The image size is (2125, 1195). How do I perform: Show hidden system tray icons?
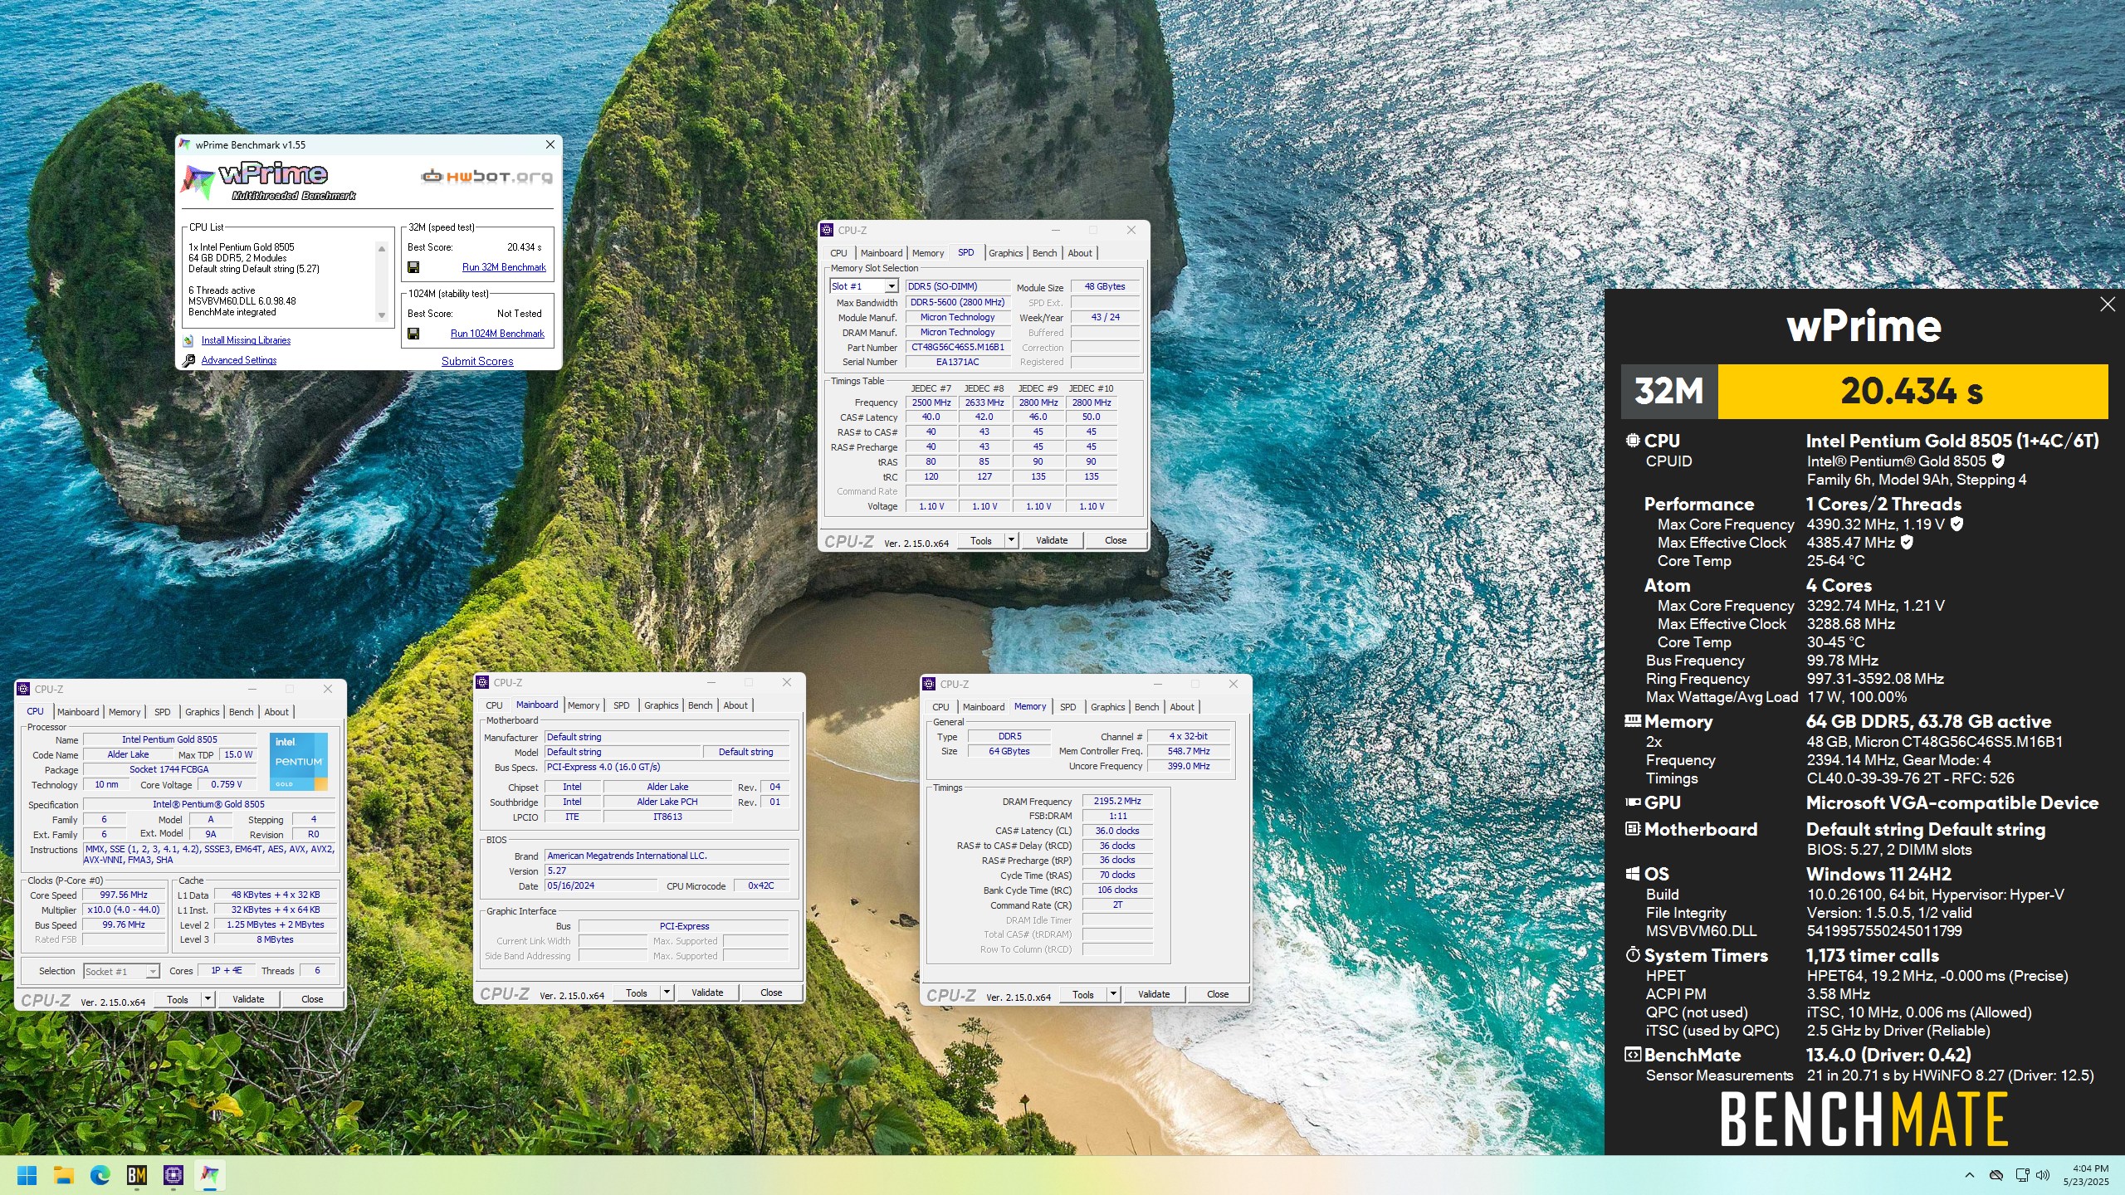(1970, 1175)
